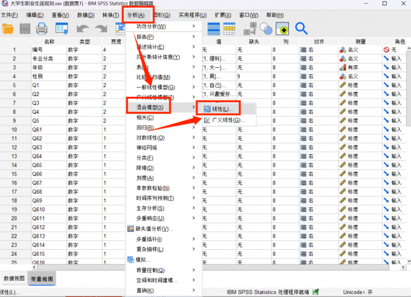Click the vertical scrollbar down arrow
This screenshot has width=411, height=297.
pyautogui.click(x=409, y=261)
